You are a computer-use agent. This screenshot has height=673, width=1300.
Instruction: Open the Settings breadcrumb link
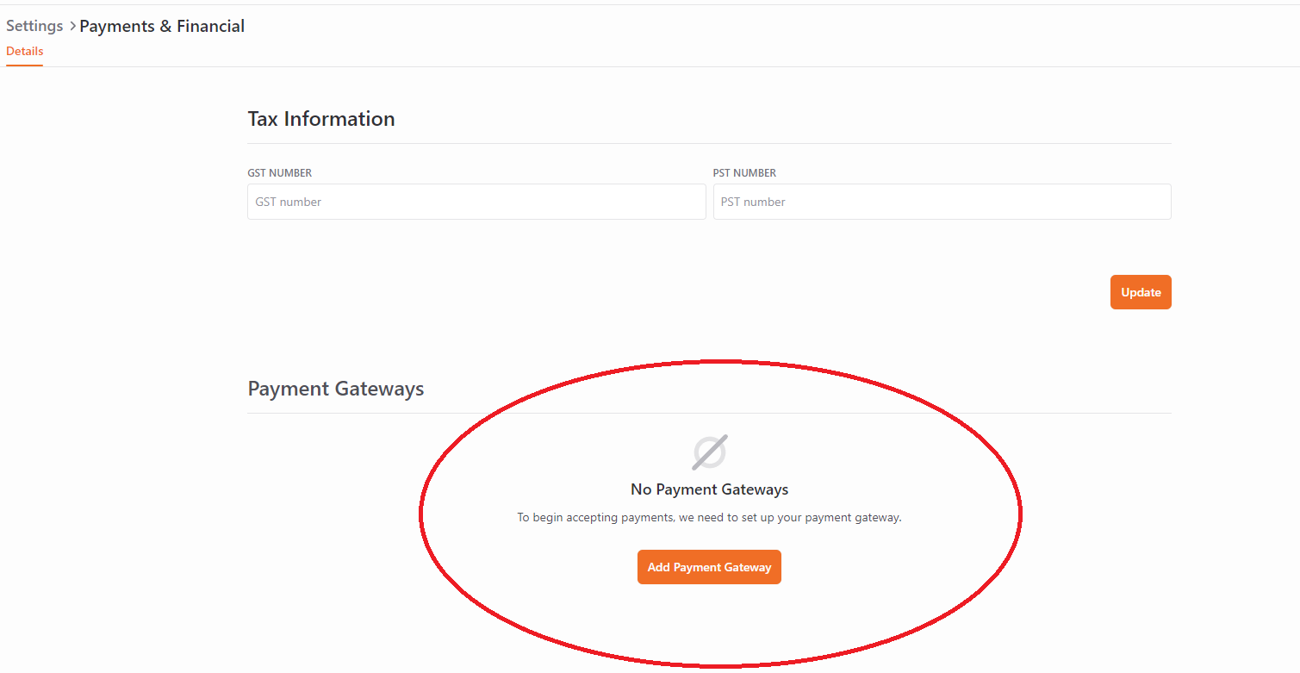tap(34, 26)
